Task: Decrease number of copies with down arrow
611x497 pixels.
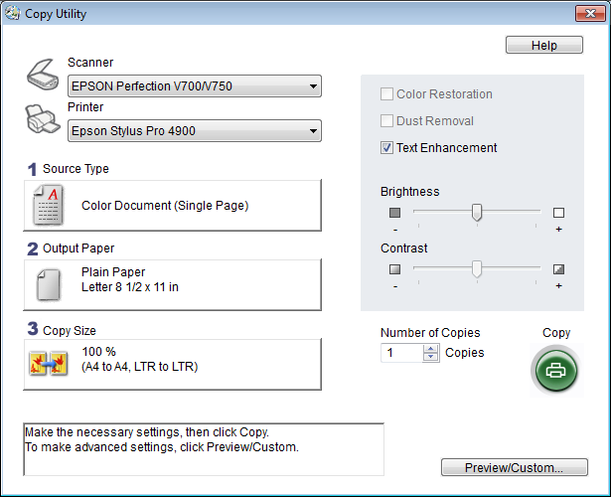Action: [x=430, y=357]
